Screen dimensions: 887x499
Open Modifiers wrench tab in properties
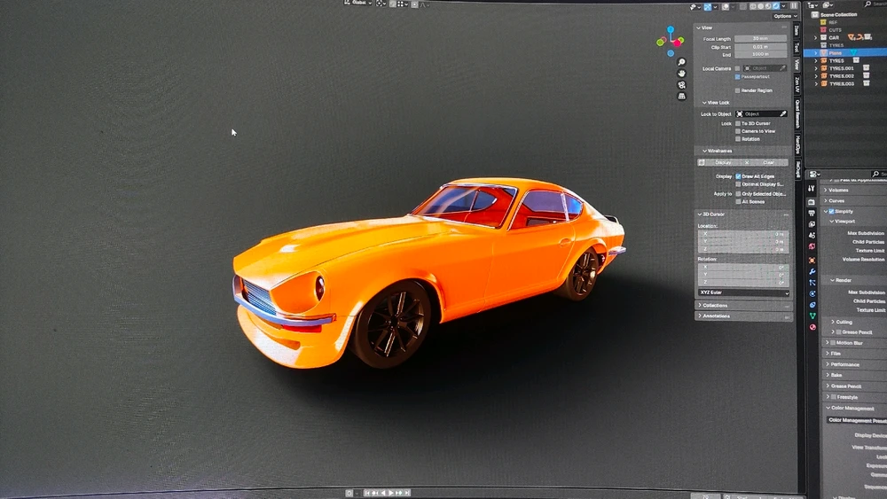tap(812, 271)
